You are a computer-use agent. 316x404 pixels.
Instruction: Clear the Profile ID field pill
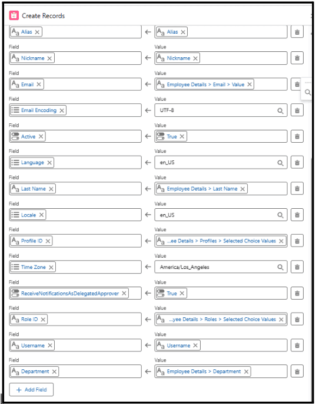pos(48,241)
